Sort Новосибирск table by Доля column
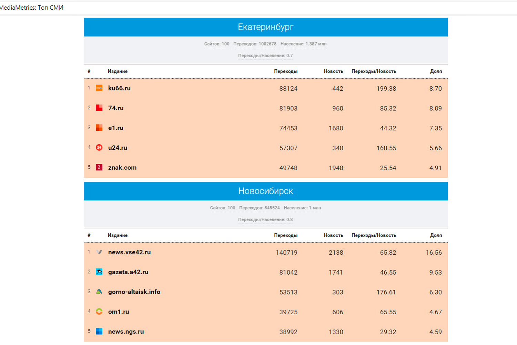This screenshot has width=517, height=345. pyautogui.click(x=436, y=235)
